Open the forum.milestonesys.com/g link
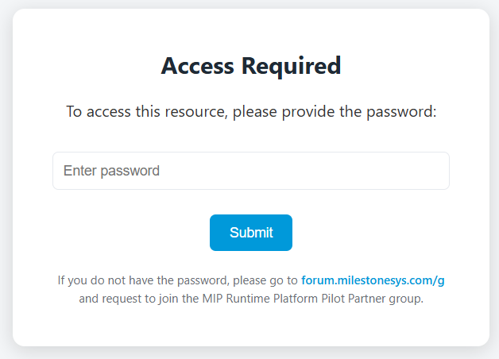The height and width of the screenshot is (359, 499). (x=378, y=280)
